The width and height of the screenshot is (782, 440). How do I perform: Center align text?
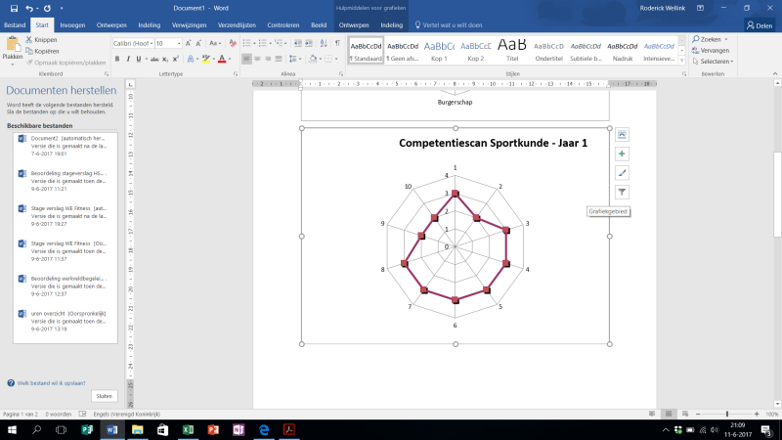257,59
